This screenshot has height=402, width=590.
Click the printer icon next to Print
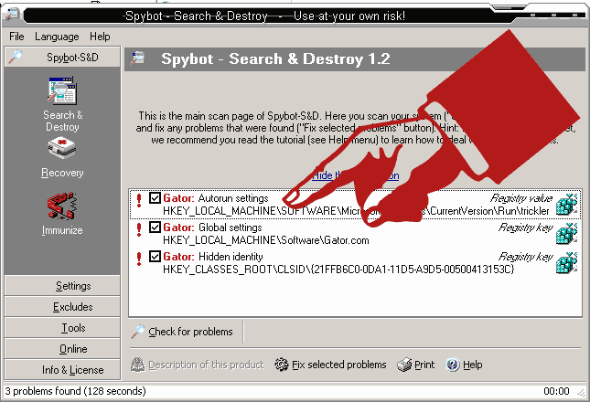pos(404,365)
